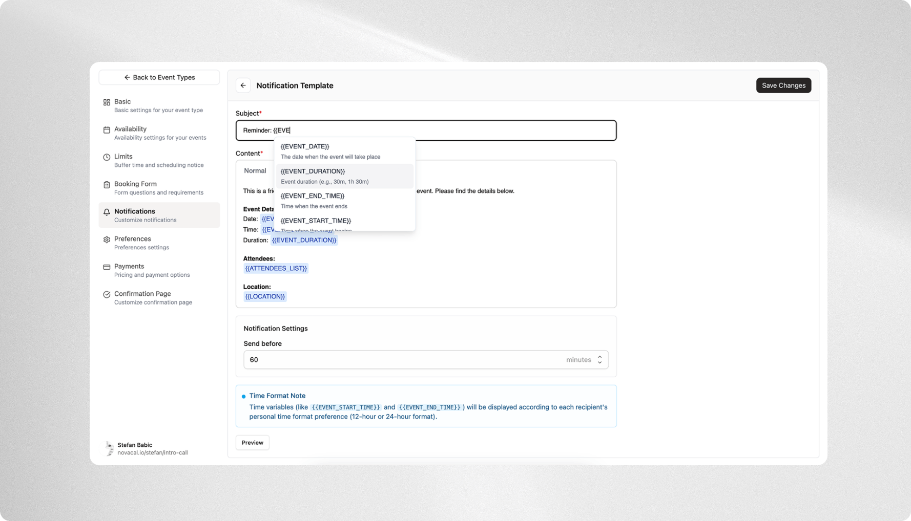Open the template Preview
Viewport: 911px width, 521px height.
[252, 442]
